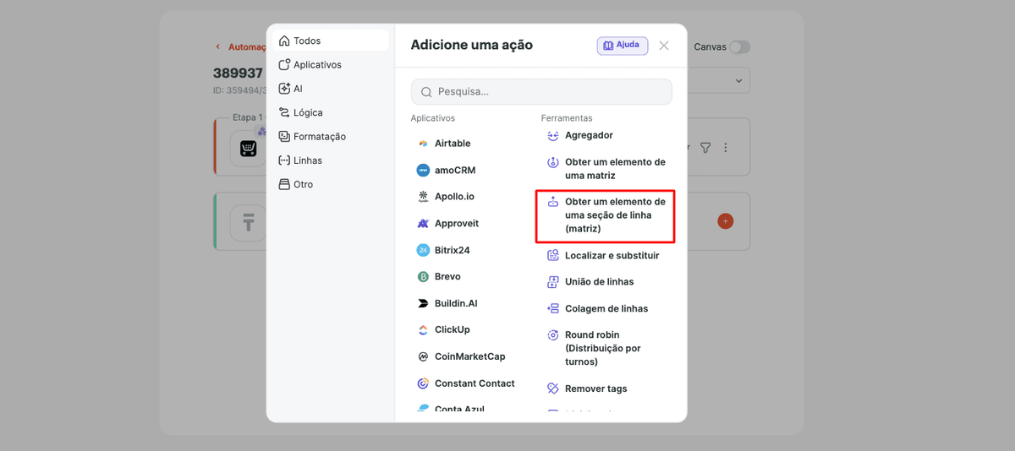1015x451 pixels.
Task: Select the Localizar e substituir label
Action: click(x=612, y=255)
